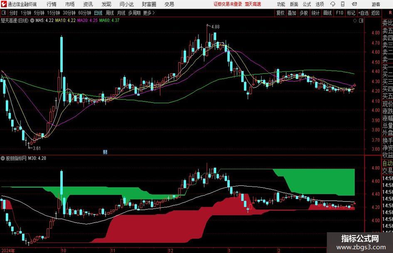Click the MA20: 4.25 indicator value
393x253 pixels.
click(87, 20)
